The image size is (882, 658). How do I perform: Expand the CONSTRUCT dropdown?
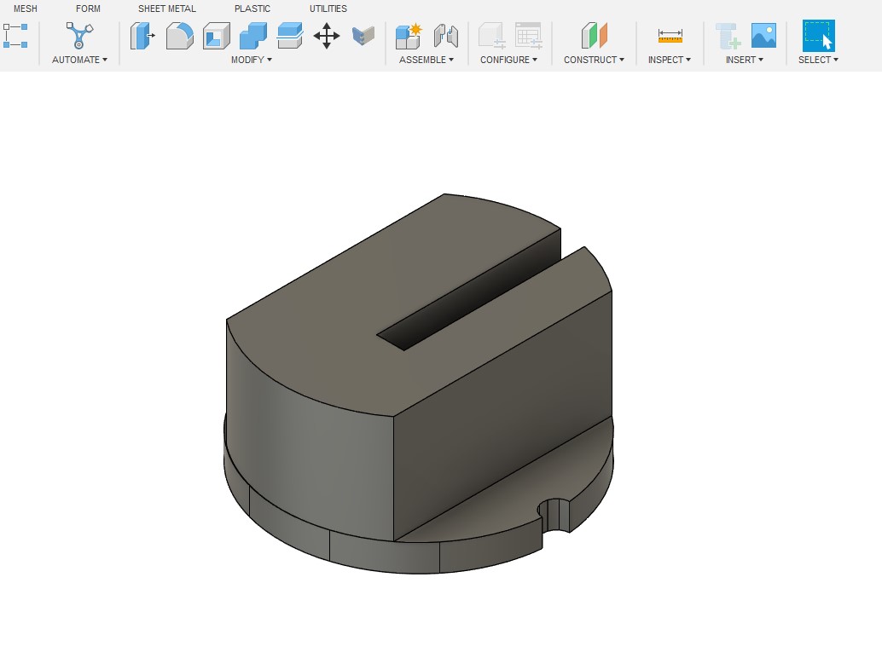click(594, 60)
